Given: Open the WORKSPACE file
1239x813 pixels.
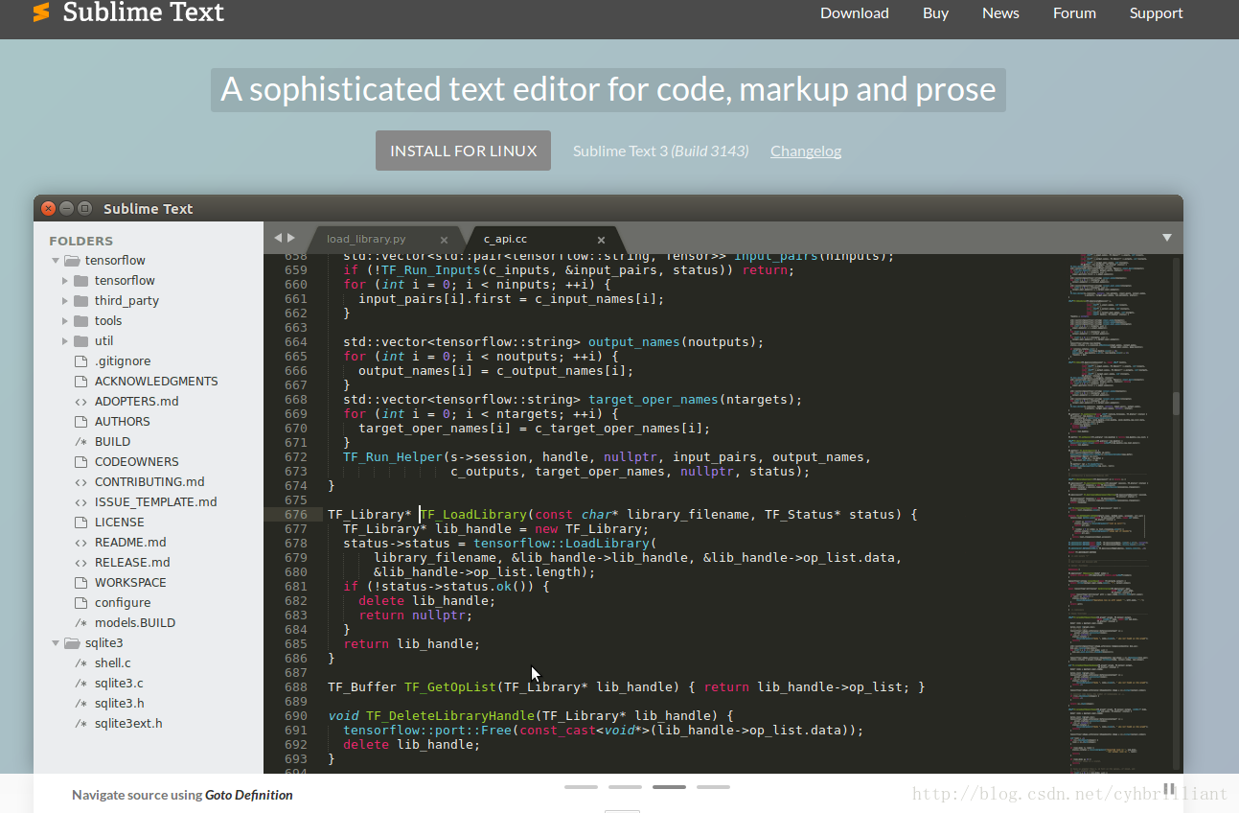Looking at the screenshot, I should click(130, 583).
